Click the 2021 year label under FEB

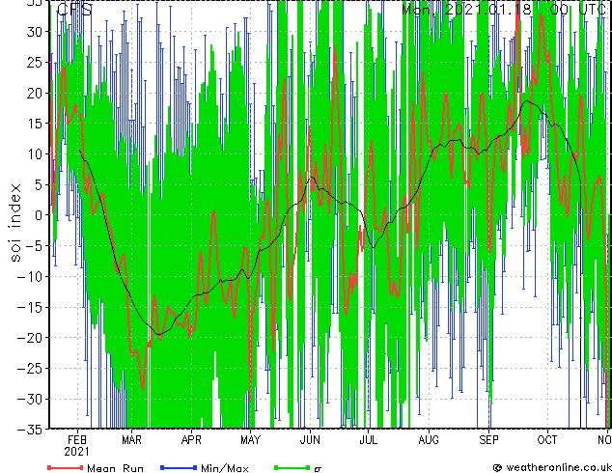(x=77, y=452)
